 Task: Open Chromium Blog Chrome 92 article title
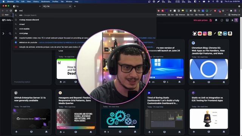[x=208, y=51]
